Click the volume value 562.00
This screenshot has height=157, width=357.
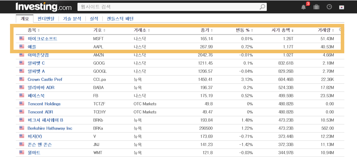[328, 128]
